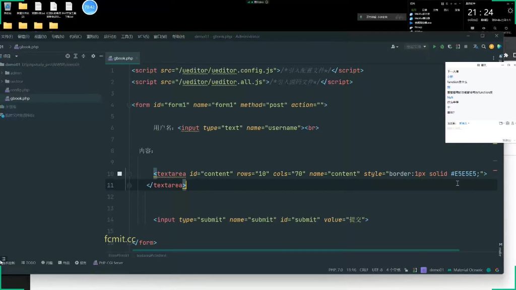Collapse all items in Project panel
The height and width of the screenshot is (290, 516).
[83, 56]
